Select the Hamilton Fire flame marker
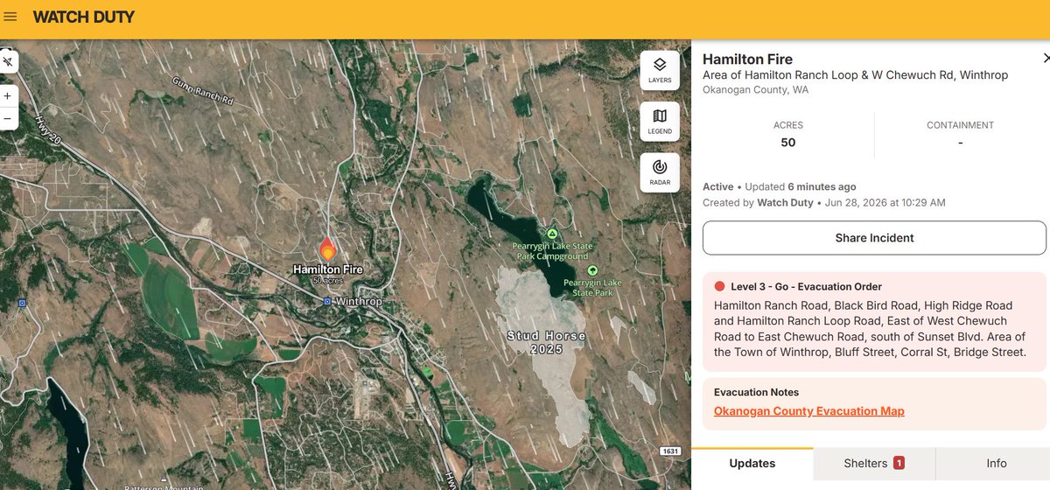Viewport: 1050px width, 490px height. tap(327, 248)
